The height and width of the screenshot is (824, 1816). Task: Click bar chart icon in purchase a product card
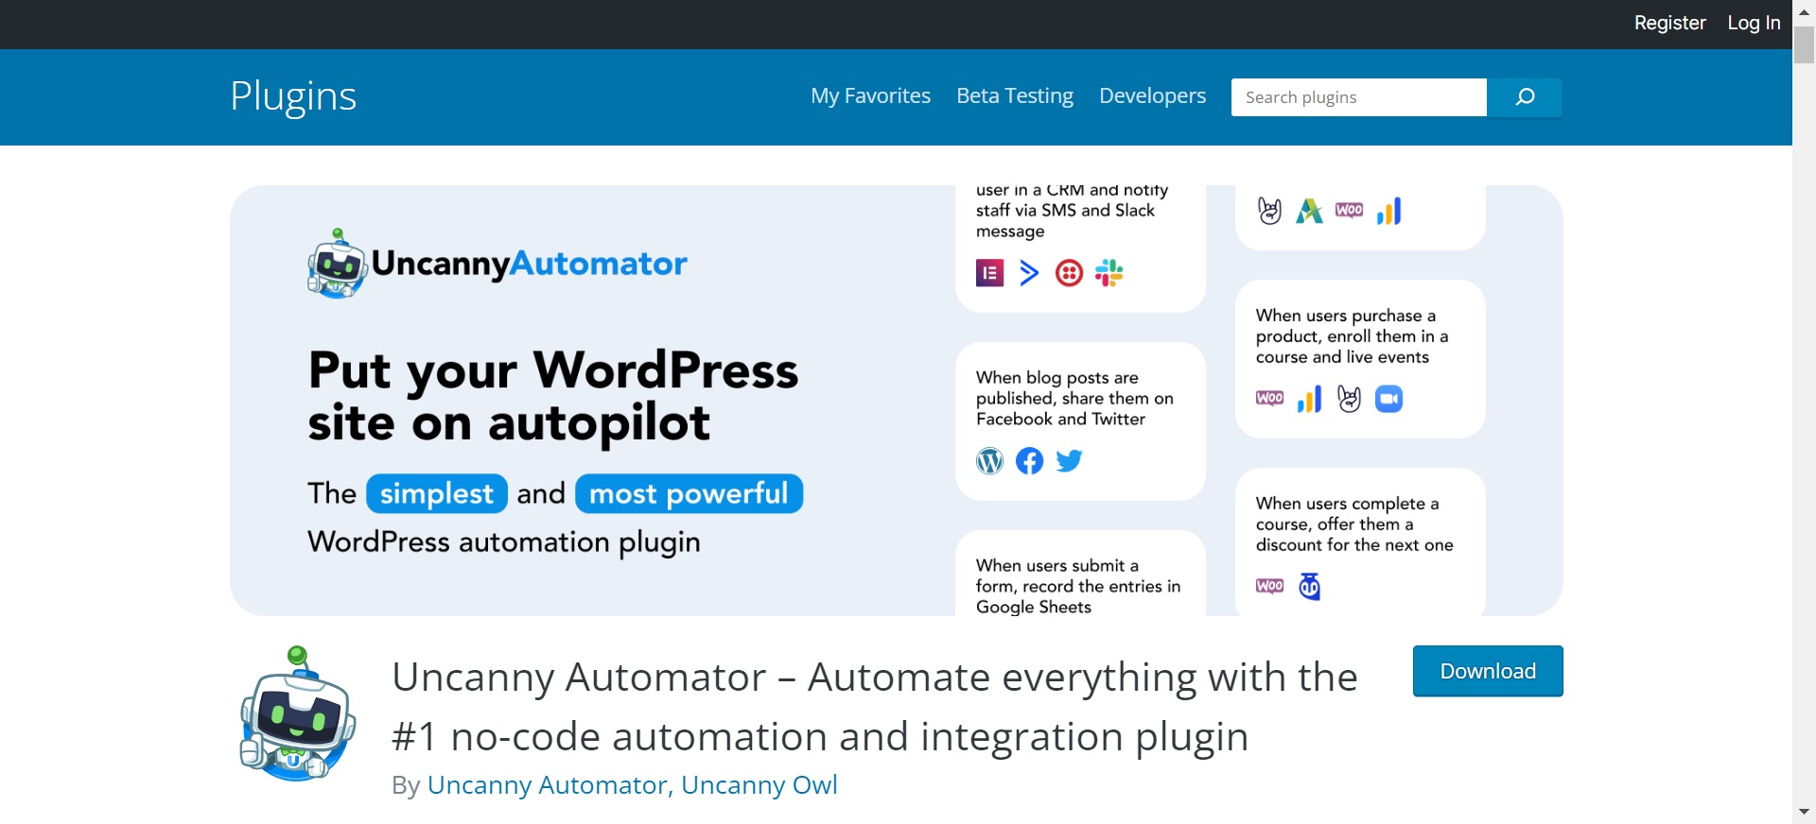[x=1309, y=399]
